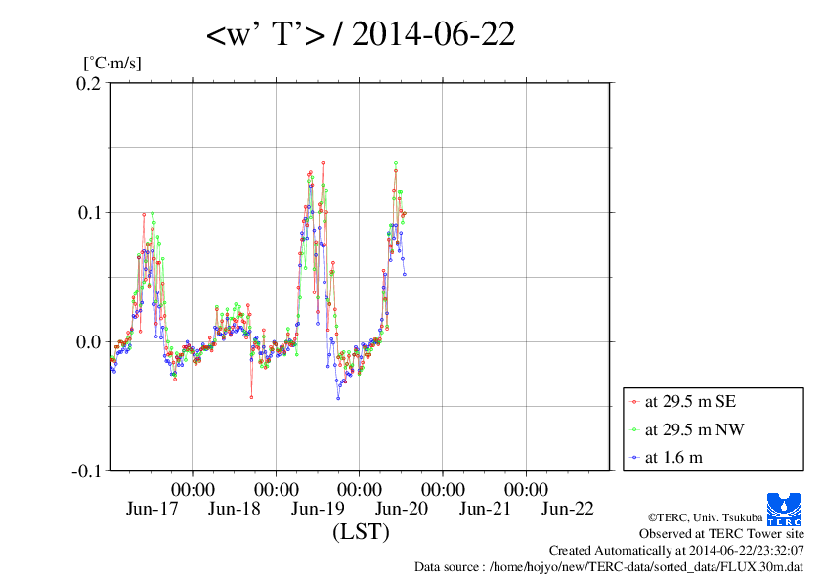Select legend text 'at 29.5 m SE'
The width and height of the screenshot is (823, 582).
coord(690,402)
